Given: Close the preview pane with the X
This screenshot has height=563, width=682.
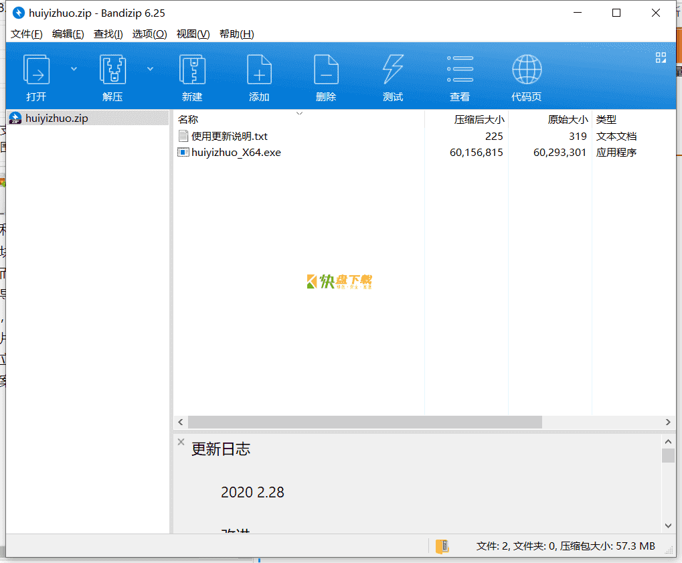Looking at the screenshot, I should tap(181, 442).
